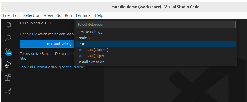The height and width of the screenshot is (102, 247).
Task: Follow the Open a file link
Action: tap(29, 34)
